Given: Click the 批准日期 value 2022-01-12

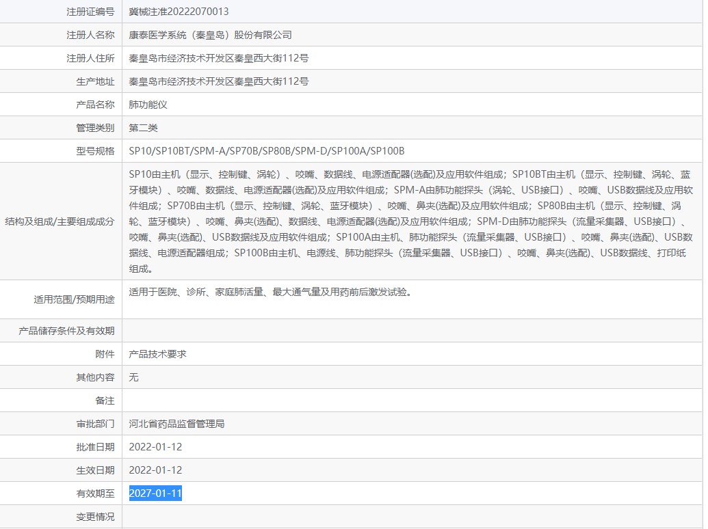Looking at the screenshot, I should tap(155, 447).
